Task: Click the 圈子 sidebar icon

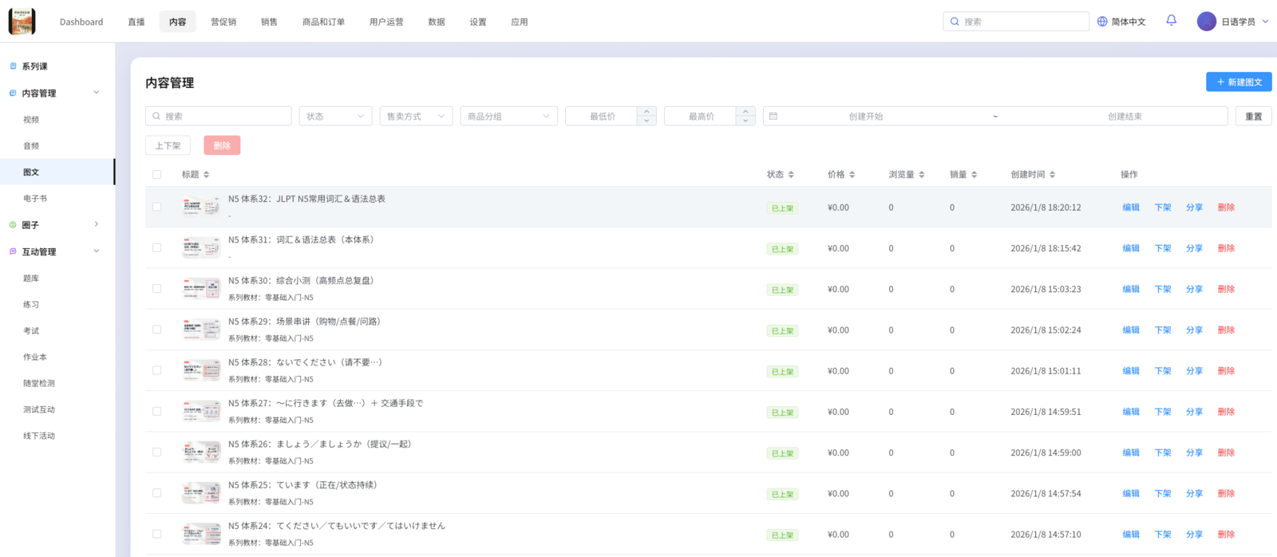Action: (13, 225)
